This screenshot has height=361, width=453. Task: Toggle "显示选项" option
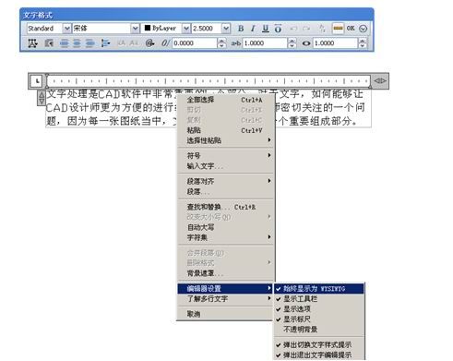tap(319, 309)
